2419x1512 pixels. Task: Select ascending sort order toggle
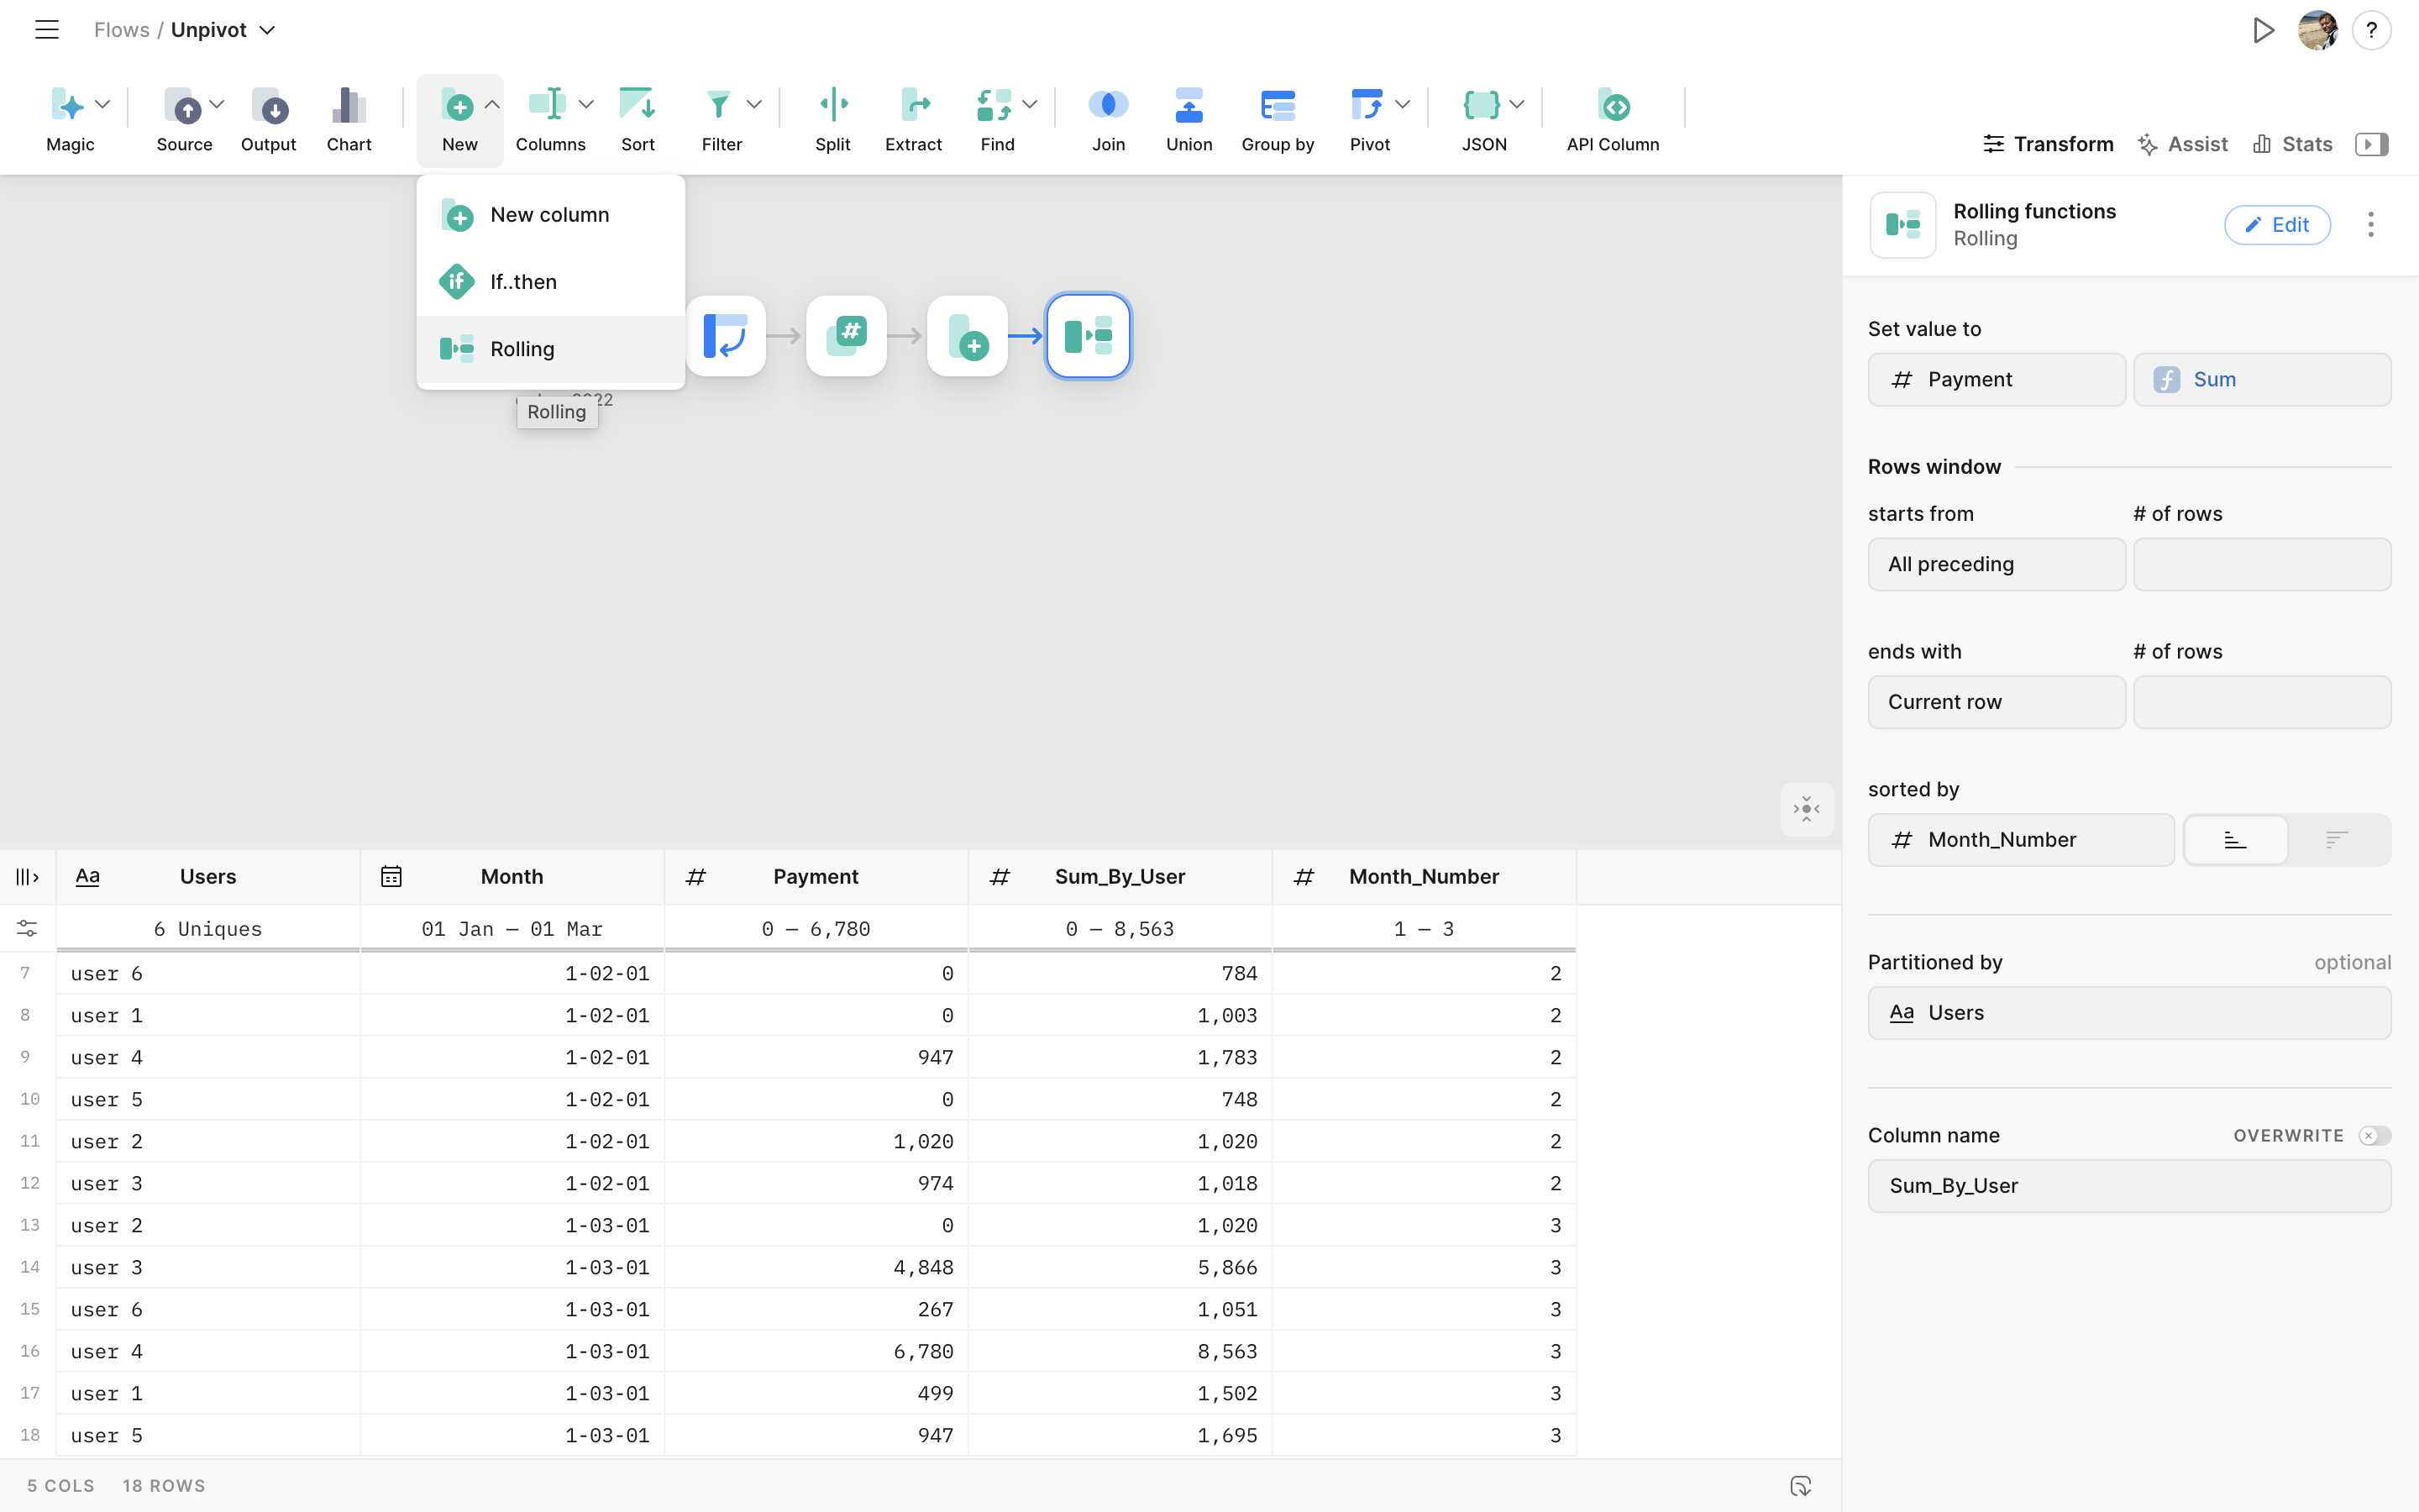tap(2235, 840)
